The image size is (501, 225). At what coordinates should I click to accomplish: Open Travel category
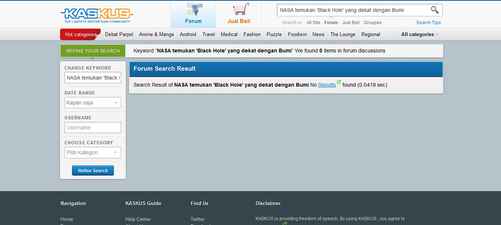209,34
